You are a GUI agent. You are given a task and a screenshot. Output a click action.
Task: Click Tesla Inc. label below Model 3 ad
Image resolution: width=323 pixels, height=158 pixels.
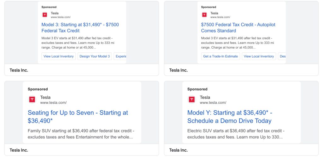19,70
